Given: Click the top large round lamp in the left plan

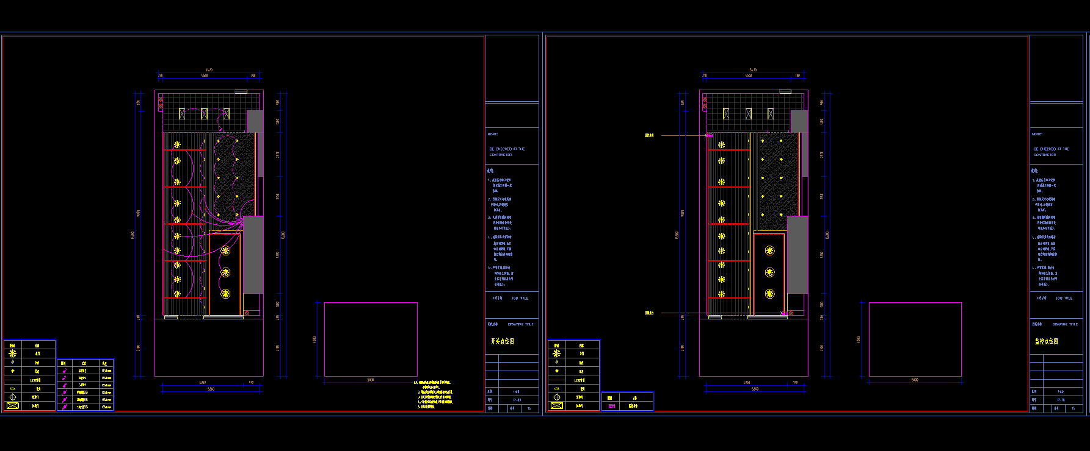Looking at the screenshot, I should (225, 250).
